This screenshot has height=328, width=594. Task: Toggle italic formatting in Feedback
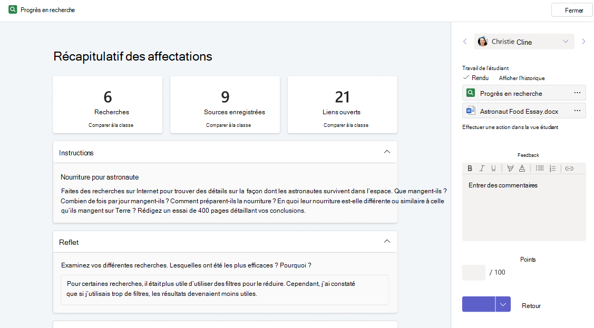pyautogui.click(x=482, y=168)
